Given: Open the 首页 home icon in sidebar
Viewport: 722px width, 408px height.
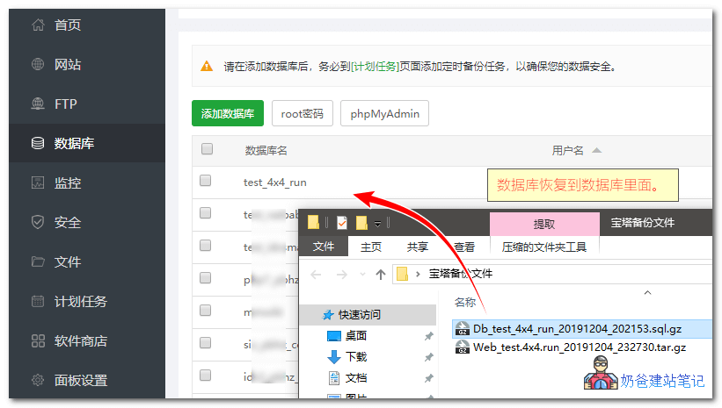Looking at the screenshot, I should pos(38,25).
